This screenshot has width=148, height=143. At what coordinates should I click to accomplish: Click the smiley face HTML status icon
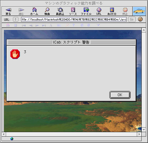140,19
